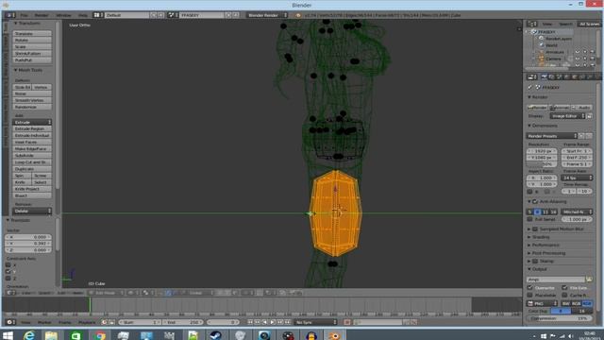
Task: Toggle the Z constraint axis checkbox
Action: click(8, 278)
